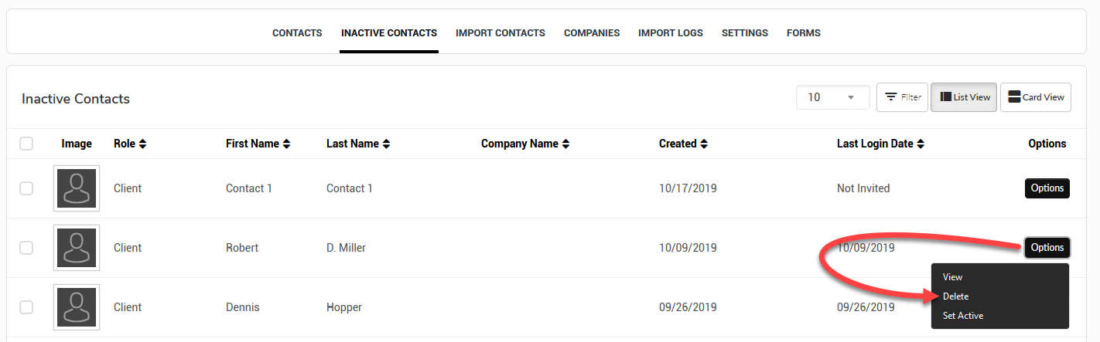Switch to Card View layout
The height and width of the screenshot is (342, 1100).
(1036, 97)
